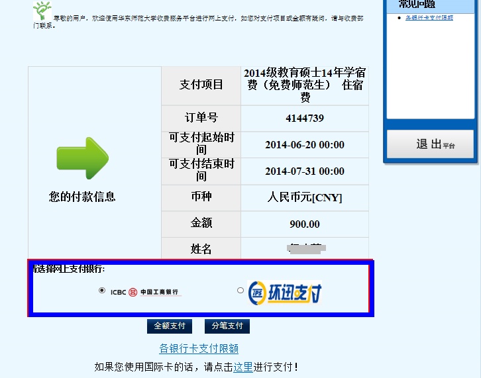Click the 常见问题 panel header
This screenshot has width=481, height=378.
[x=417, y=5]
